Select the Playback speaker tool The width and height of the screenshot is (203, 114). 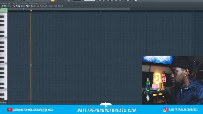(34, 6)
